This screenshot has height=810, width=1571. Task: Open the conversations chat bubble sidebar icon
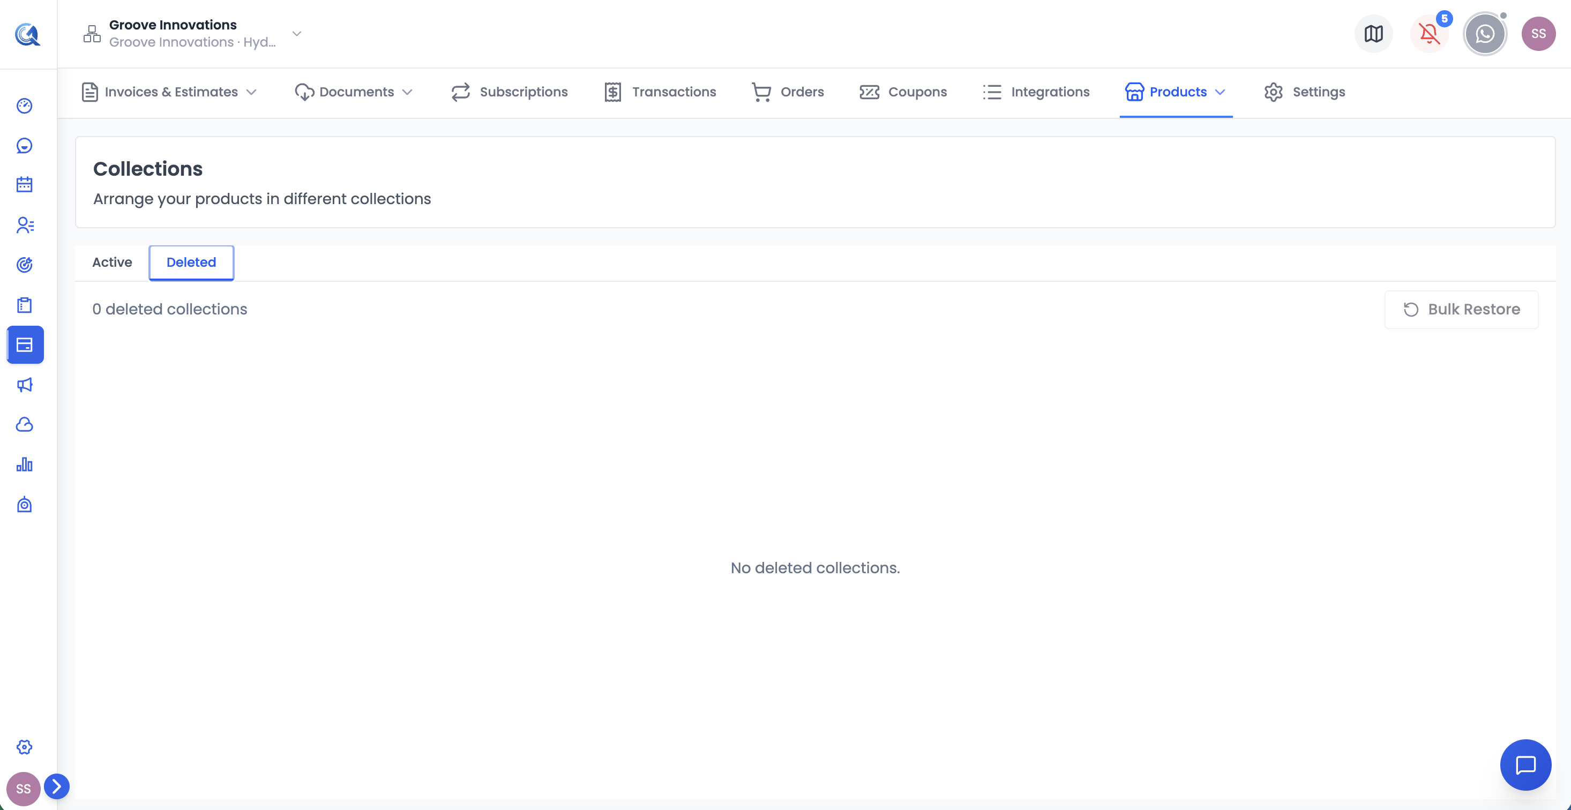click(25, 145)
